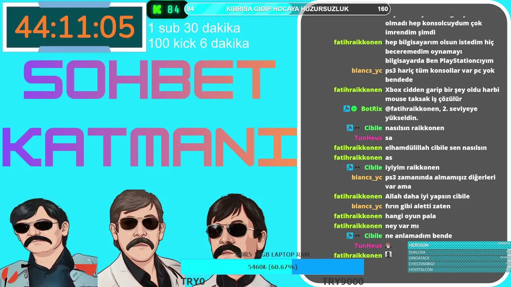Click the message 'ney var mı'
Image resolution: width=511 pixels, height=287 pixels.
[x=402, y=226]
